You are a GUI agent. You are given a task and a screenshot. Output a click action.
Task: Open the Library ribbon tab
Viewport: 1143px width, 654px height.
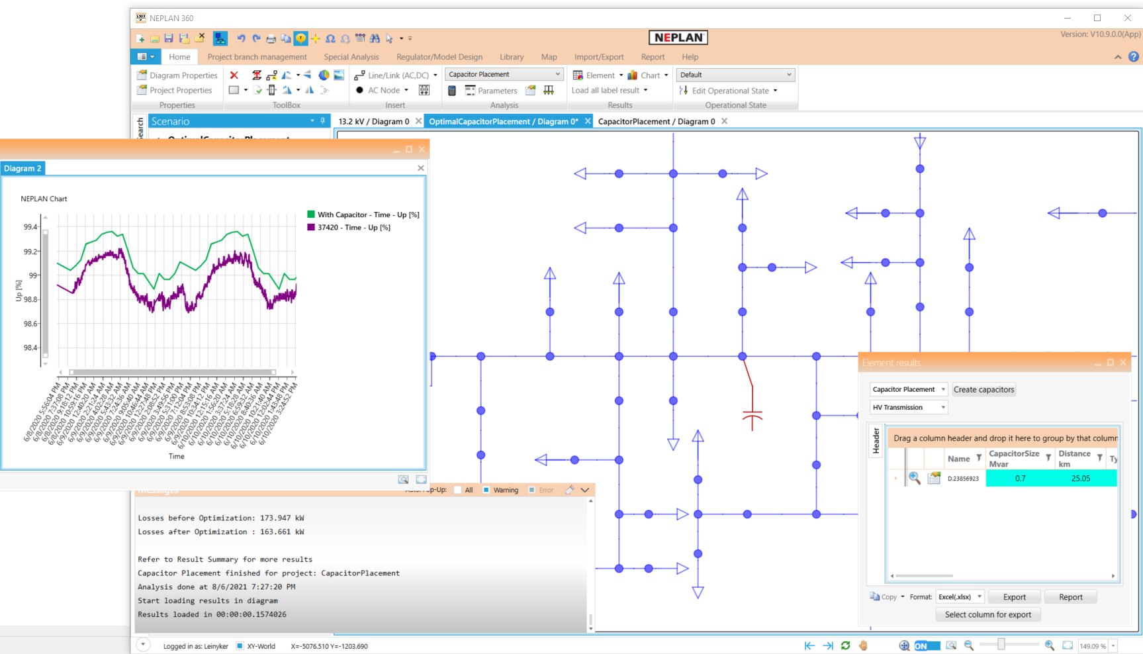(x=512, y=57)
